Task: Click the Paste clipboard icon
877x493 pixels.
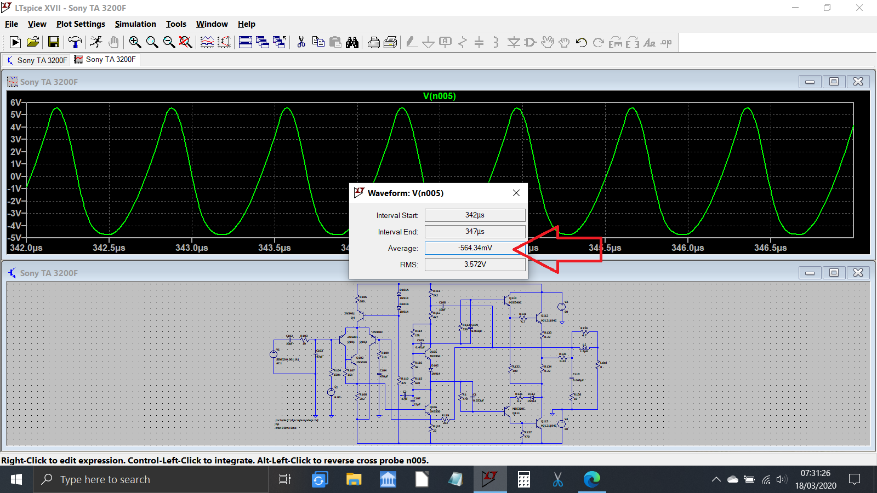Action: click(335, 42)
